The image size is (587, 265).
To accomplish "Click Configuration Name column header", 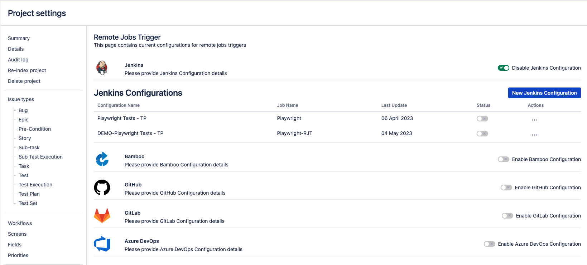I will click(119, 105).
